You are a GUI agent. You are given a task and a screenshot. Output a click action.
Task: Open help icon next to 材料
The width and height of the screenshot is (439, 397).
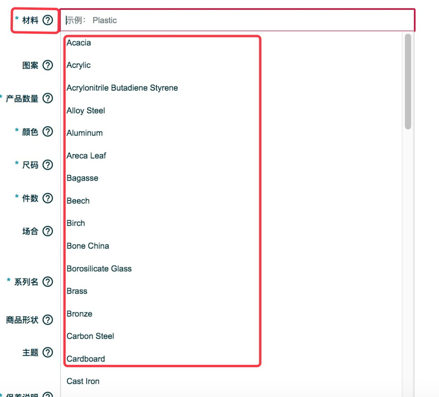click(x=48, y=20)
